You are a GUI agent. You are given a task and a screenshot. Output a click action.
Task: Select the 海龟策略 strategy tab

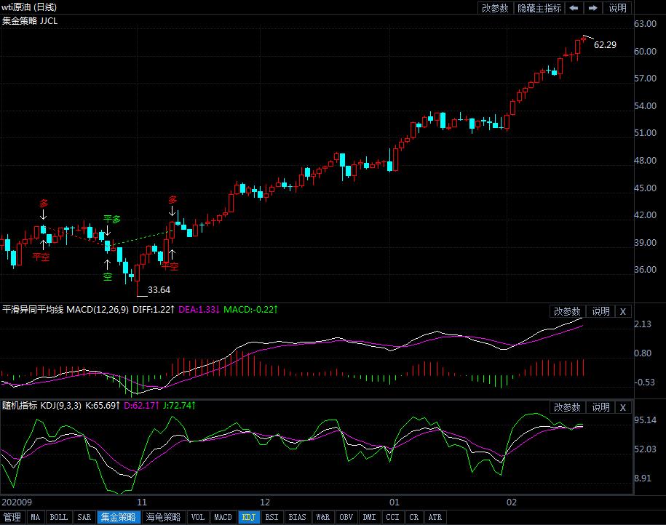click(163, 518)
